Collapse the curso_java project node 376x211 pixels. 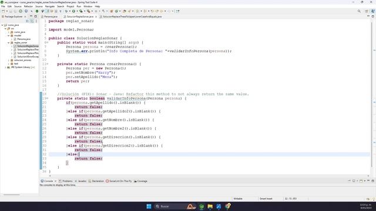(2, 25)
